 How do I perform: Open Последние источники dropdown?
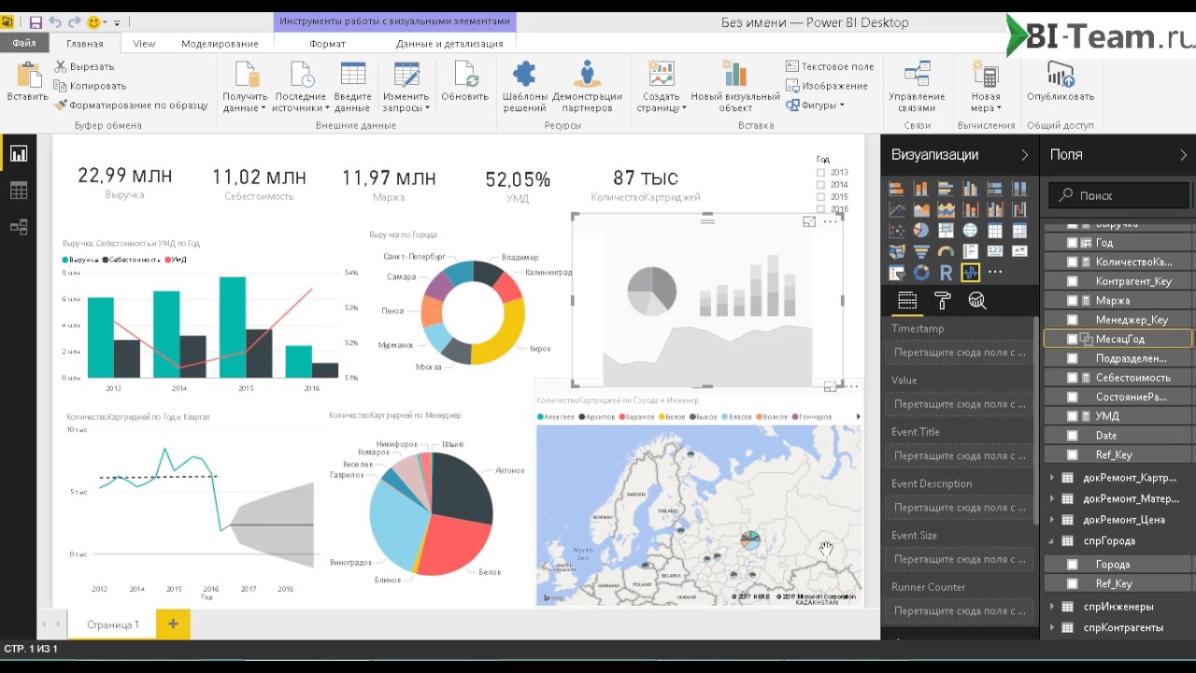tap(300, 86)
